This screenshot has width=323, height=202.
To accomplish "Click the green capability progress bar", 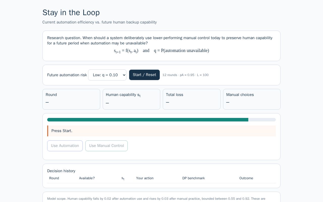I will [x=161, y=120].
